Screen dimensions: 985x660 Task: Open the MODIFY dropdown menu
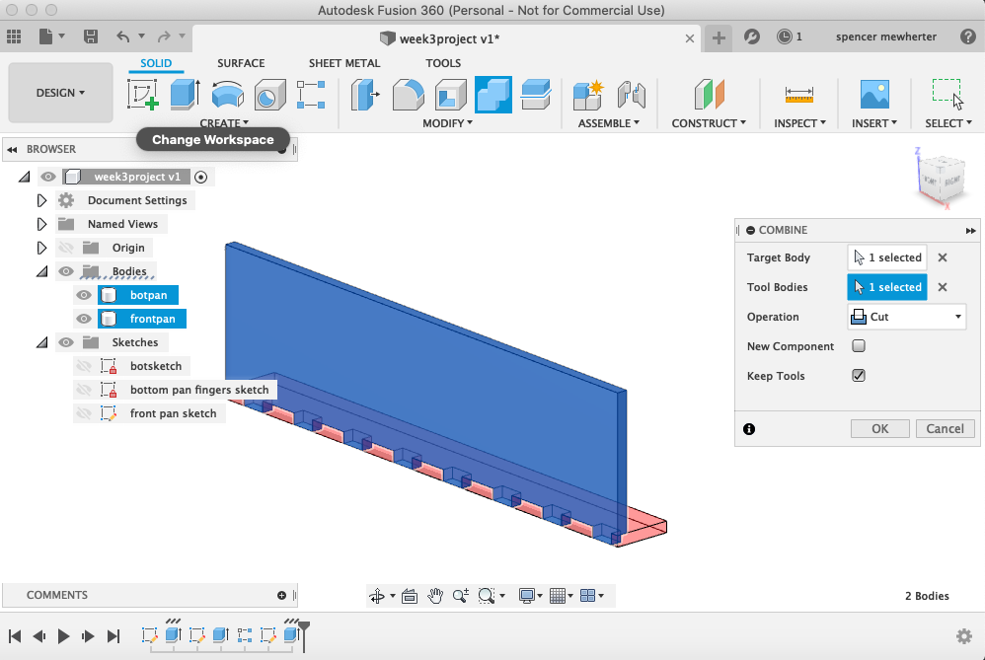(x=447, y=123)
